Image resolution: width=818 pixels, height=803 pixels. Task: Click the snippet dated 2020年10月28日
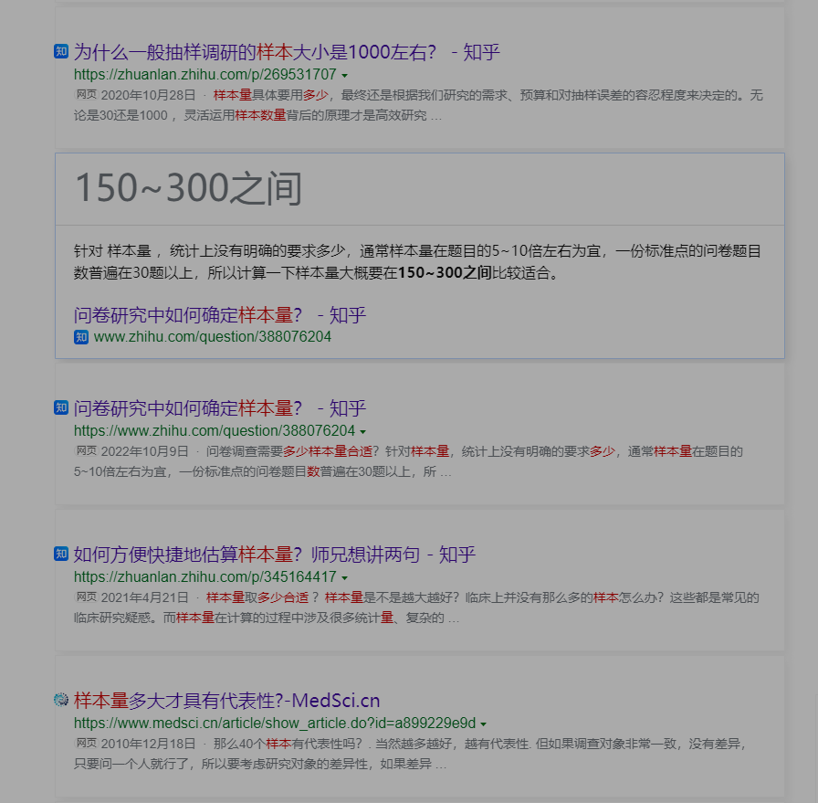coord(418,105)
